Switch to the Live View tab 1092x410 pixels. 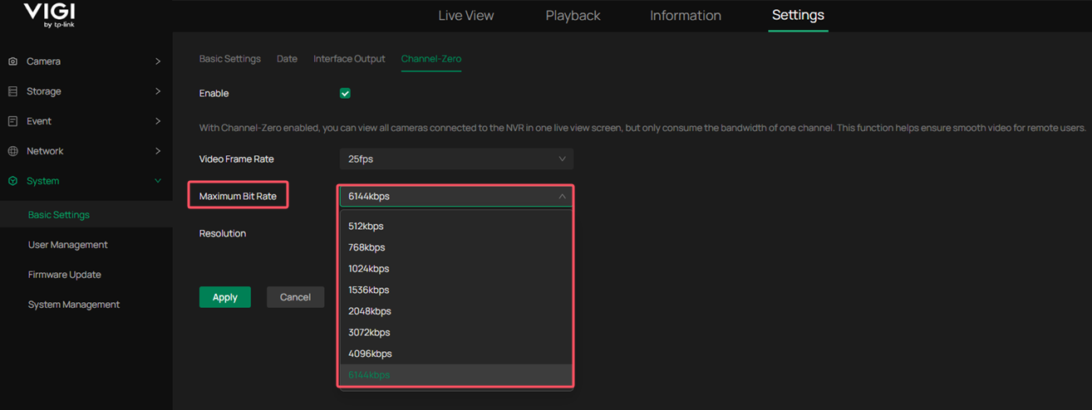[466, 16]
